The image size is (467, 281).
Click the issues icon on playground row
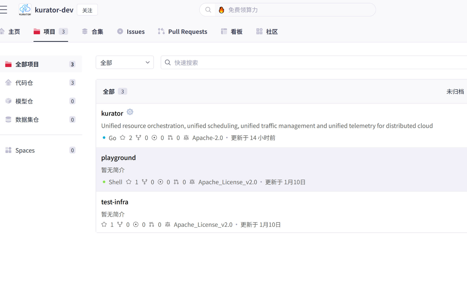coord(160,182)
